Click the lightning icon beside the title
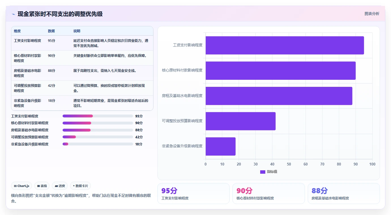 [x=13, y=14]
